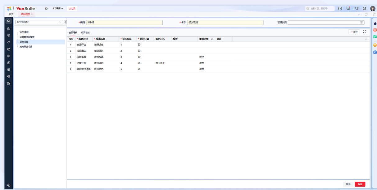Open the 人力服务 dropdown menu

click(57, 8)
